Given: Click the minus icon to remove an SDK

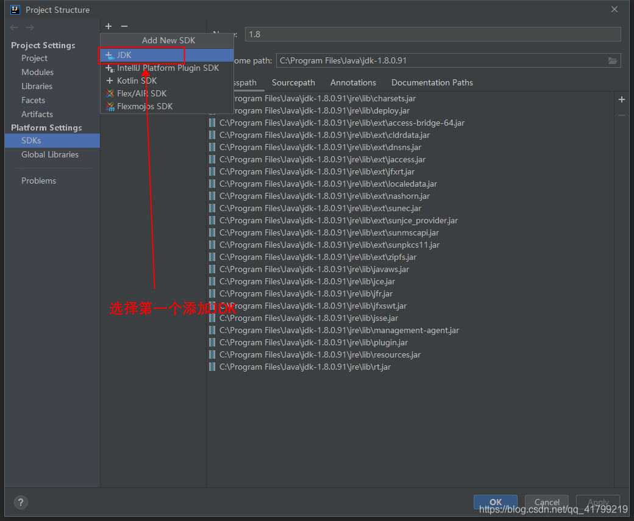Looking at the screenshot, I should pyautogui.click(x=124, y=26).
